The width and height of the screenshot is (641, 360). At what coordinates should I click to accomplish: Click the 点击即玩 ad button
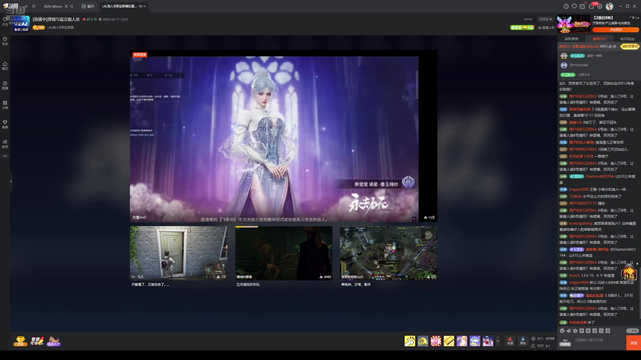(x=616, y=30)
